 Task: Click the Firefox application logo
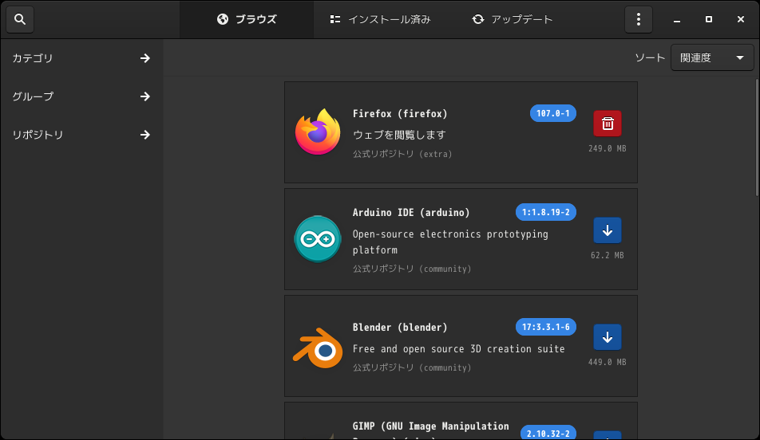tap(318, 132)
